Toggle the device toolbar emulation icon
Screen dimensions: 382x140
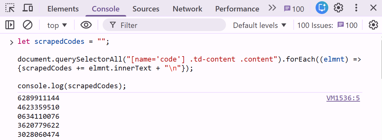click(28, 8)
